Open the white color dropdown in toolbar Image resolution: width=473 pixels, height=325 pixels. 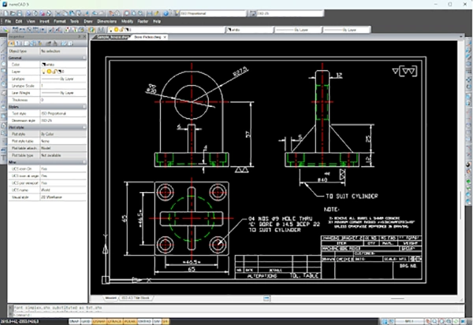pos(250,30)
